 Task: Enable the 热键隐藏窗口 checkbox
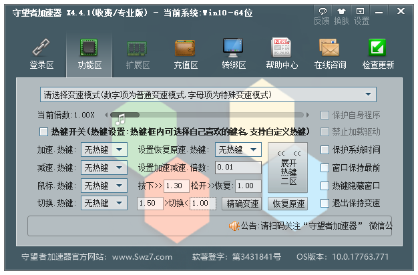click(325, 186)
